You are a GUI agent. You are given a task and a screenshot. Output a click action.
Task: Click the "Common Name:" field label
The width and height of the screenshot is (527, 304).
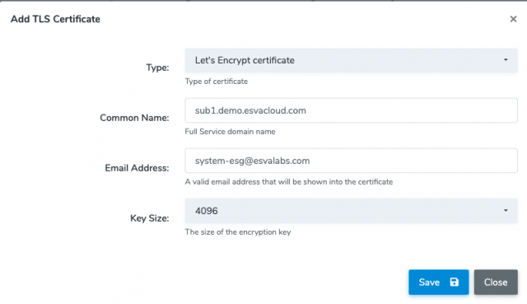134,118
